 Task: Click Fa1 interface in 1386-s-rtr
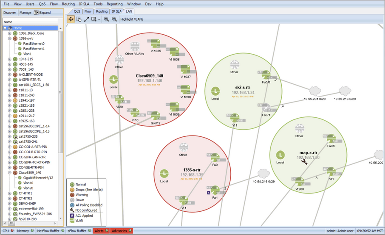pos(215,190)
